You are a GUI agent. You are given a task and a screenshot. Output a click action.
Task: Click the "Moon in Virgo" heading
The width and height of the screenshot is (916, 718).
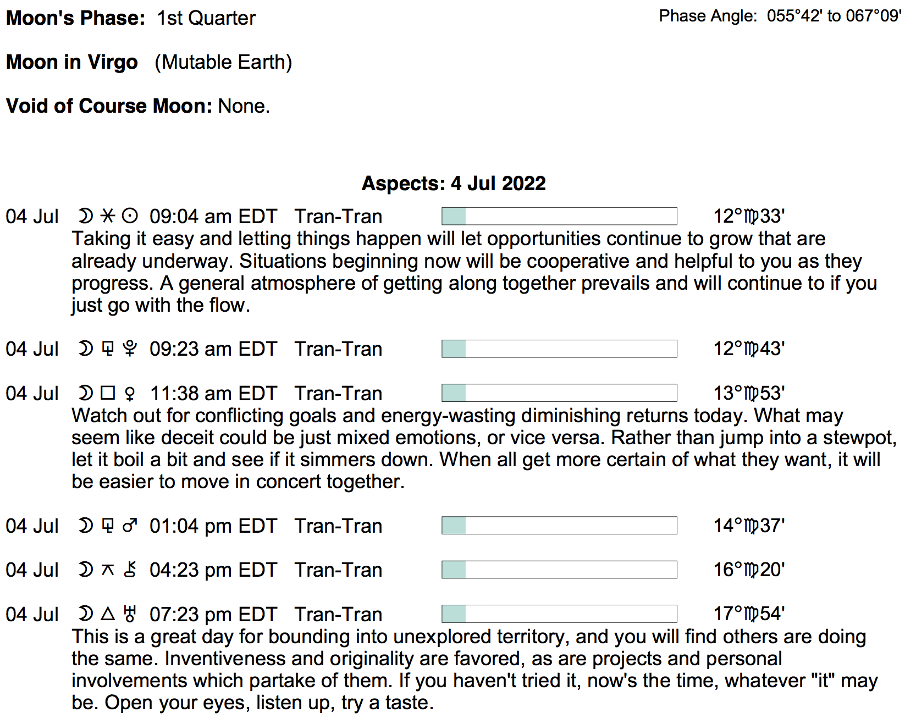point(71,62)
